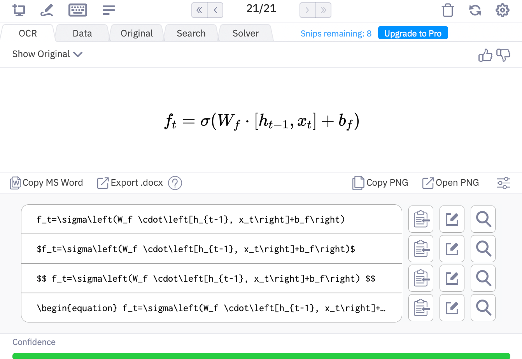This screenshot has width=522, height=359.
Task: Click Snips remaining: 8 link
Action: coord(336,33)
